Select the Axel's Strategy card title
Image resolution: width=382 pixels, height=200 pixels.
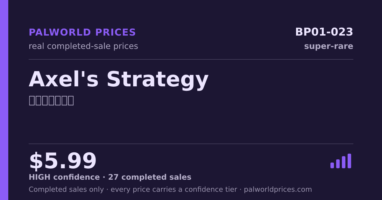tap(118, 79)
